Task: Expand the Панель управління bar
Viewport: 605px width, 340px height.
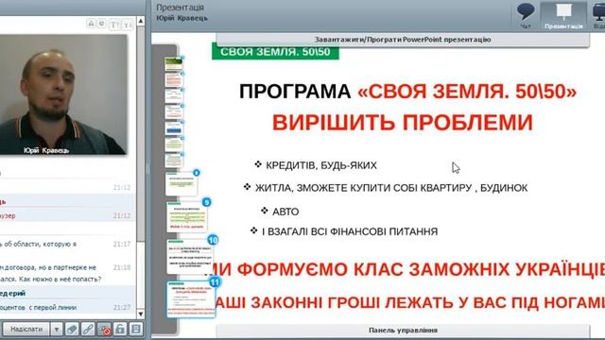Action: (x=403, y=331)
